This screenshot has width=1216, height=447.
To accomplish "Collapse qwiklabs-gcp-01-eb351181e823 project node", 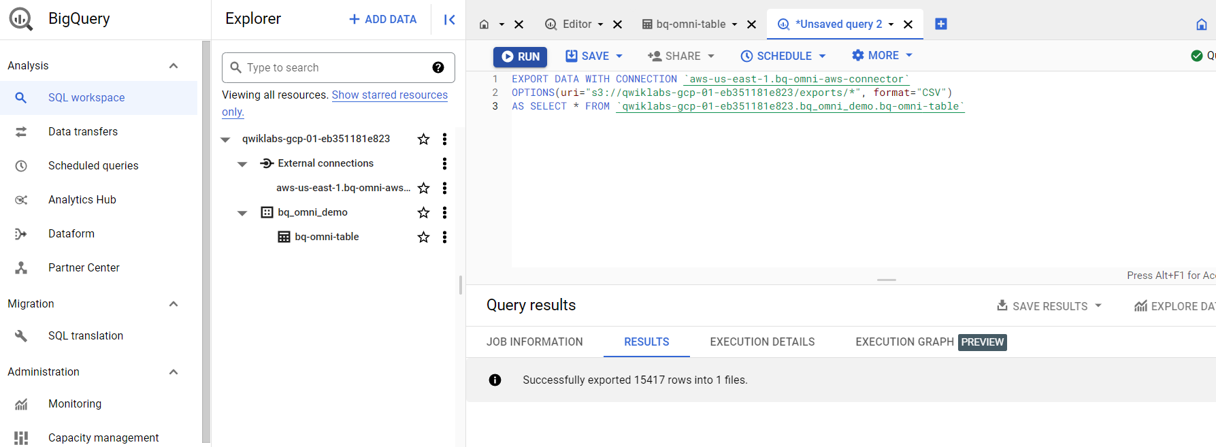I will (225, 139).
